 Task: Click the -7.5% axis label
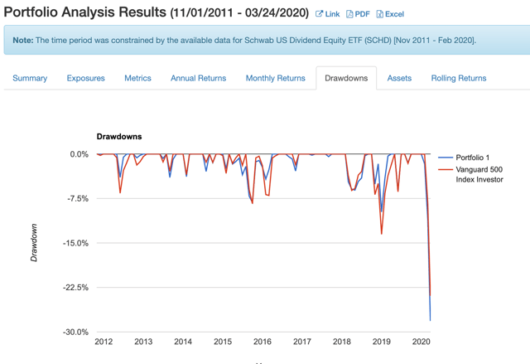[78, 198]
